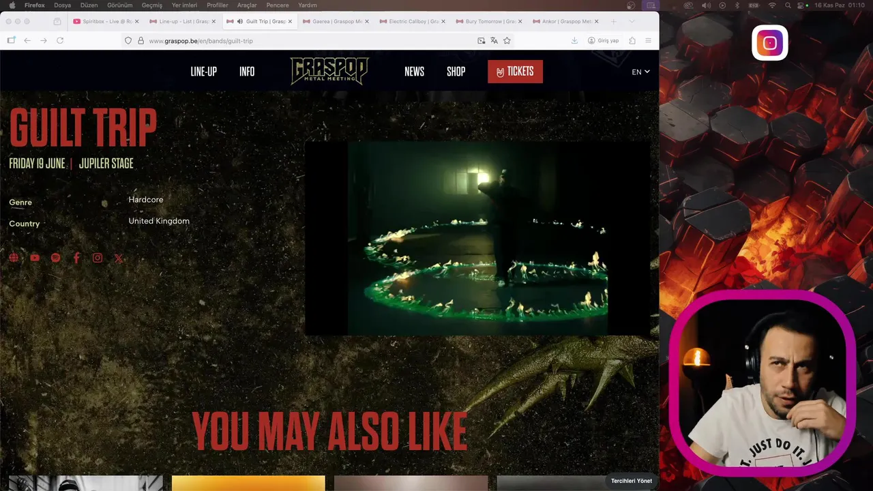
Task: Open Spotlight search magnifier in menu bar
Action: pyautogui.click(x=788, y=5)
